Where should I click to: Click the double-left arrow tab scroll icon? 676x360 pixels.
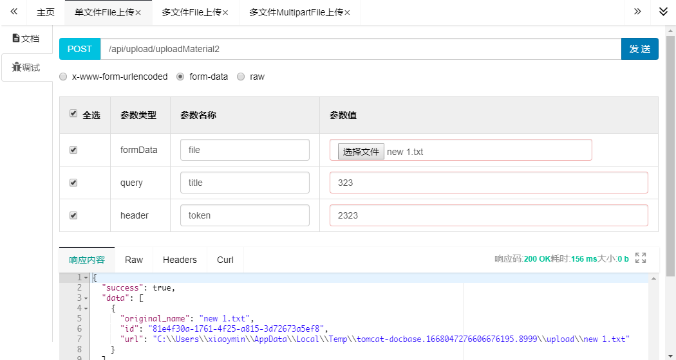click(14, 12)
